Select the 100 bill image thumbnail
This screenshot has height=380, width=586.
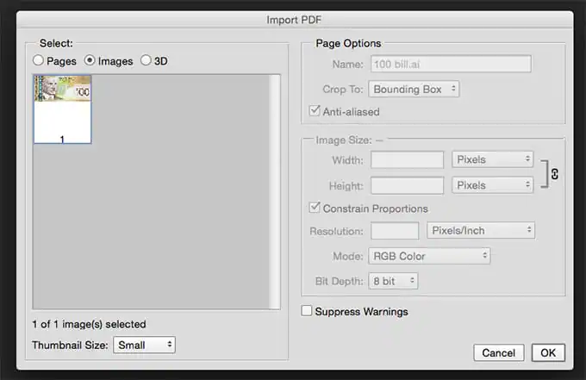pos(62,109)
